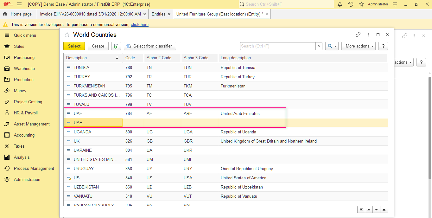Focus the Search (Ctrl+F) field
The width and height of the screenshot is (432, 218).
coord(278,46)
